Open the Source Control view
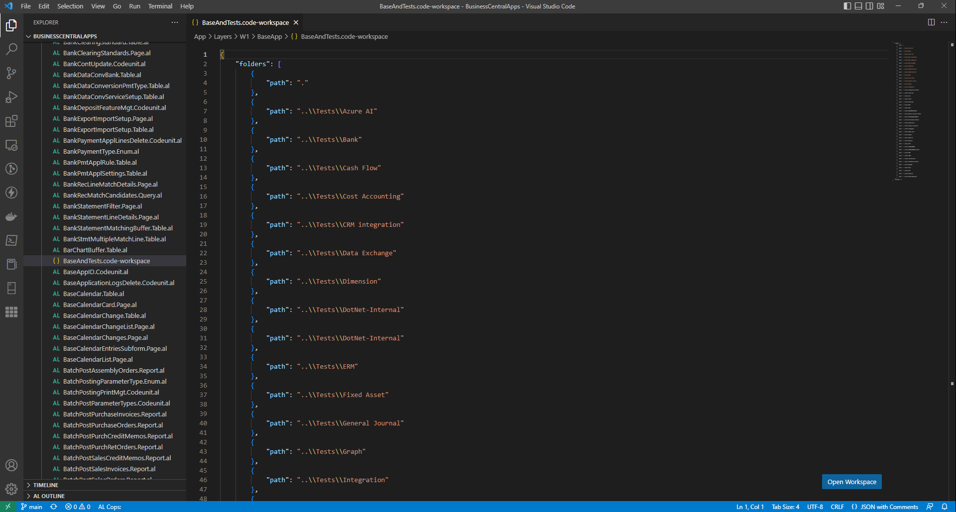This screenshot has height=512, width=956. 11,73
